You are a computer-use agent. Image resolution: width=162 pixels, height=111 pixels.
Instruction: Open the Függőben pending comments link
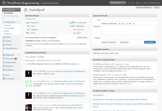pos(80,30)
